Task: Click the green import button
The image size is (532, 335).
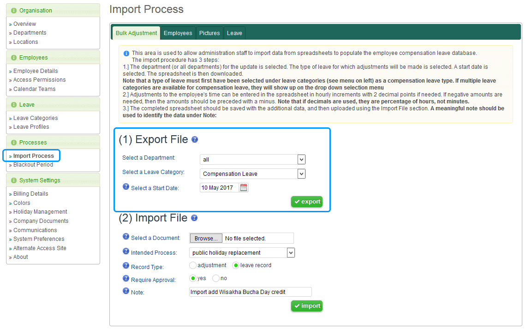Action: point(307,306)
